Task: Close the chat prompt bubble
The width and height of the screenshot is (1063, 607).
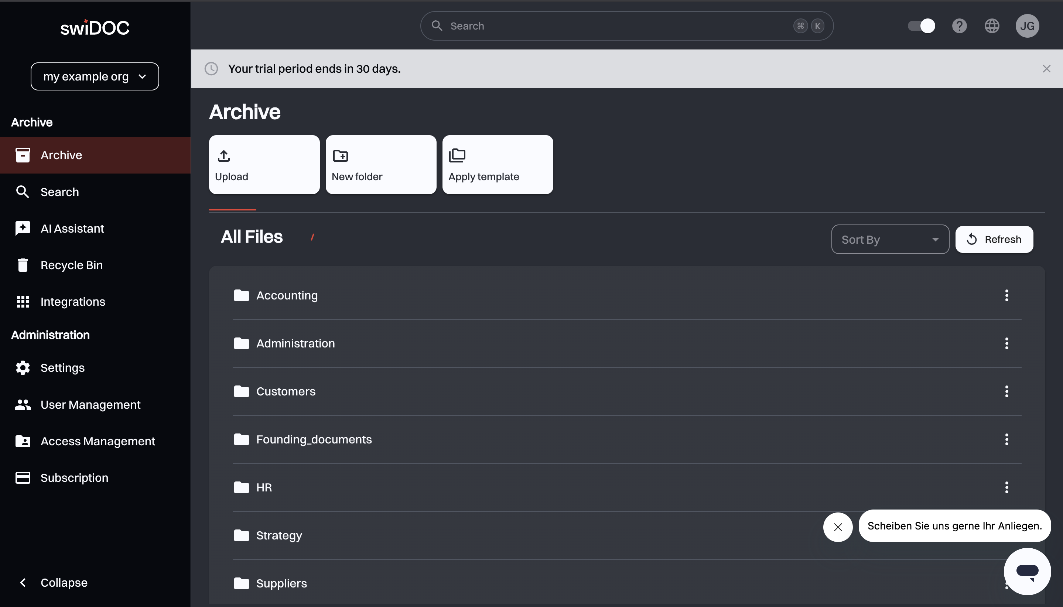Action: point(837,527)
